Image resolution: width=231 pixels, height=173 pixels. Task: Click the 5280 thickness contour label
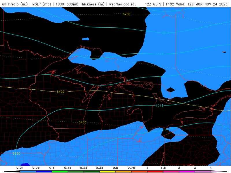(x=126, y=14)
